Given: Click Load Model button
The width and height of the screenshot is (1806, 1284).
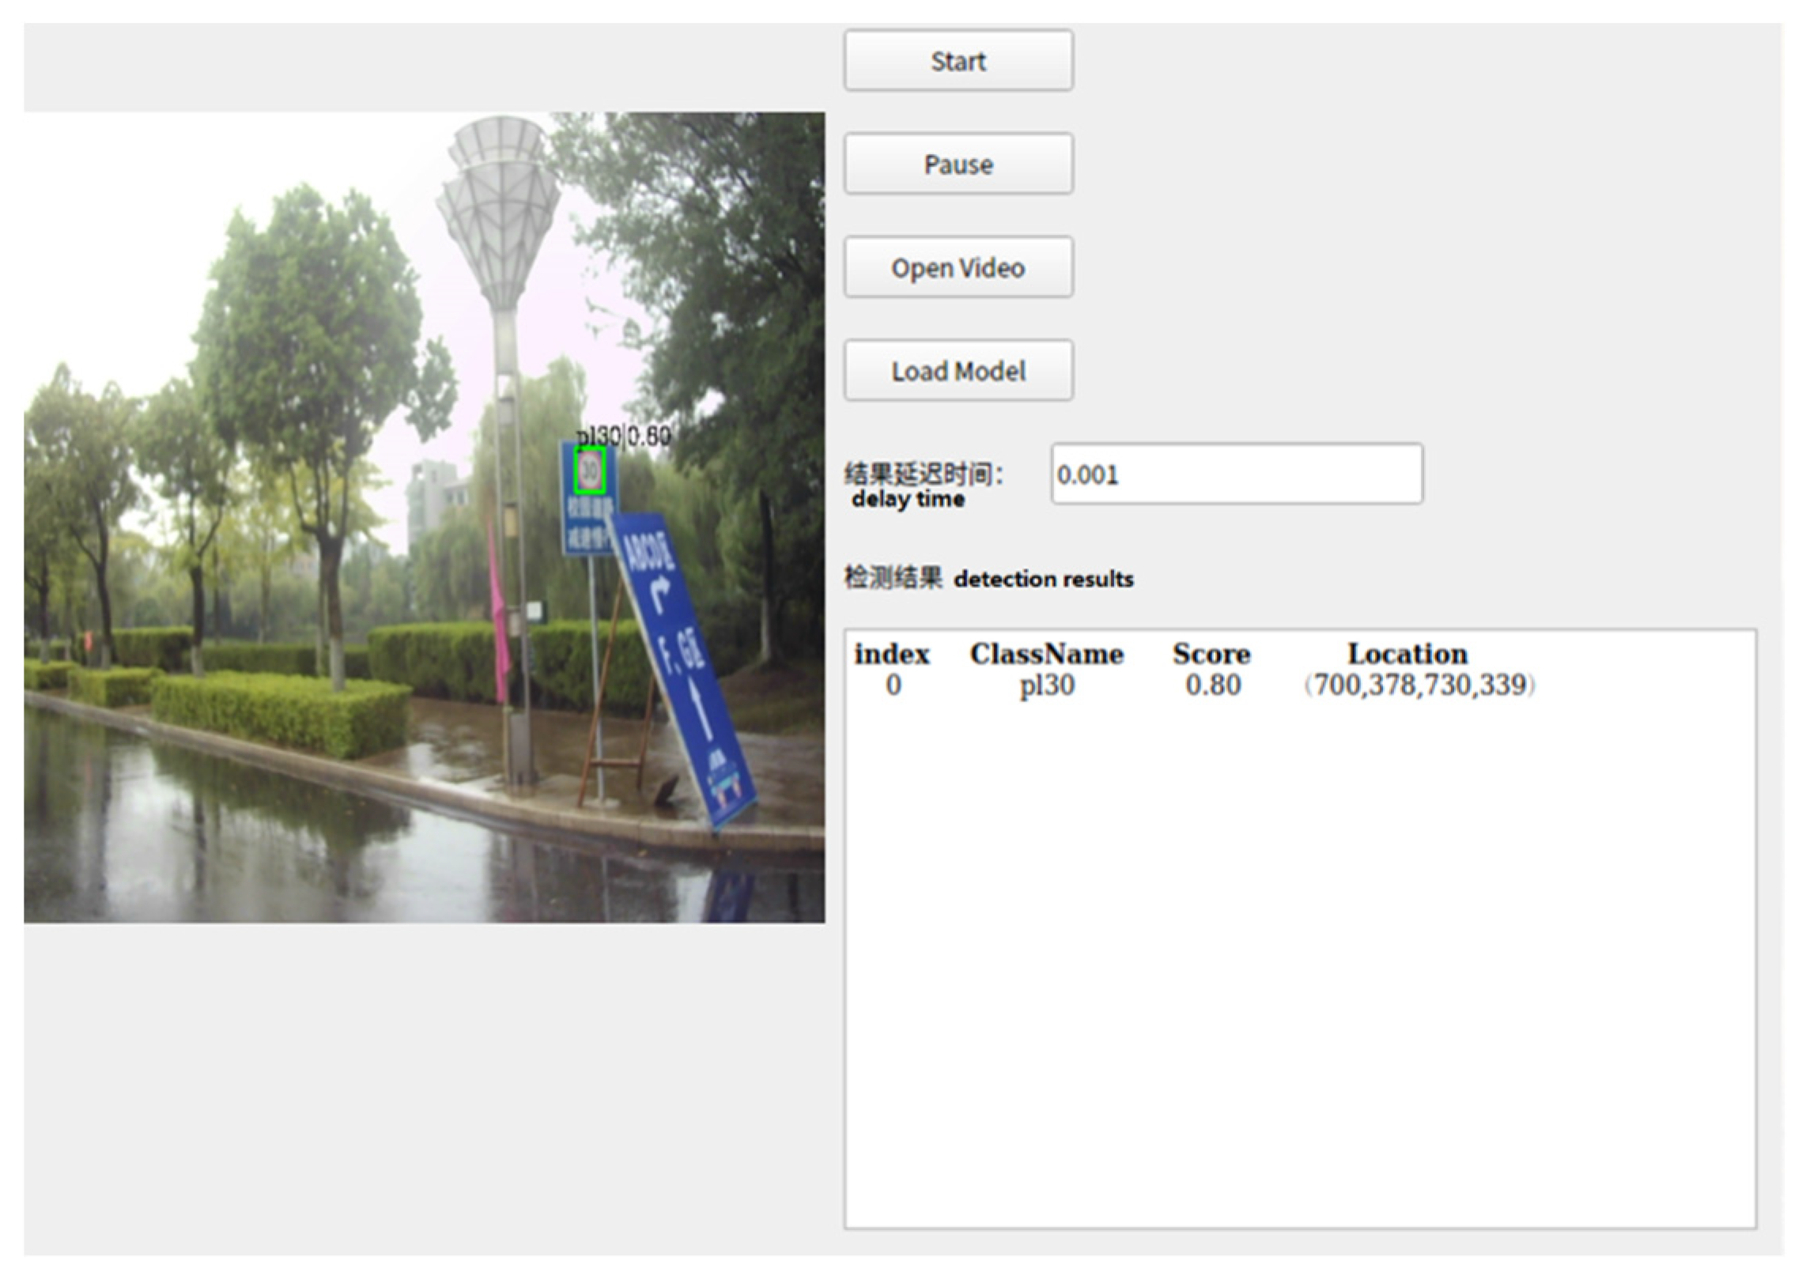Looking at the screenshot, I should coord(958,371).
